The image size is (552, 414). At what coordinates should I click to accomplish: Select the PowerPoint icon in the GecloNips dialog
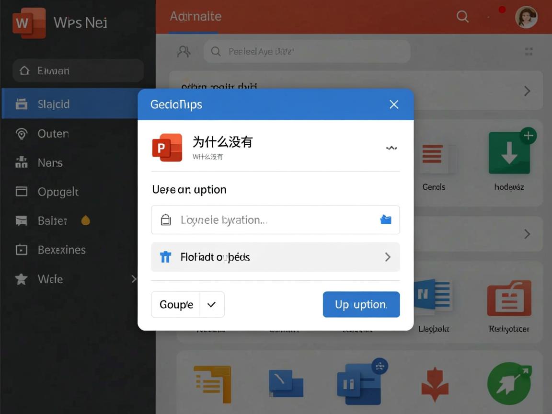(x=167, y=148)
